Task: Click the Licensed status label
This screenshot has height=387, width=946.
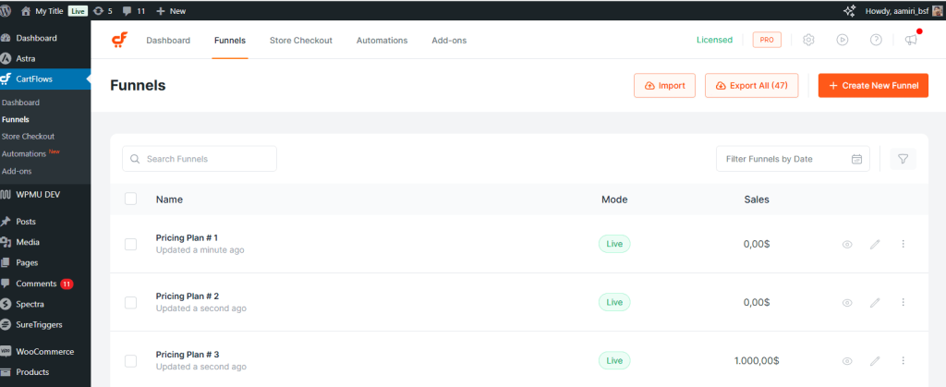Action: pos(714,40)
